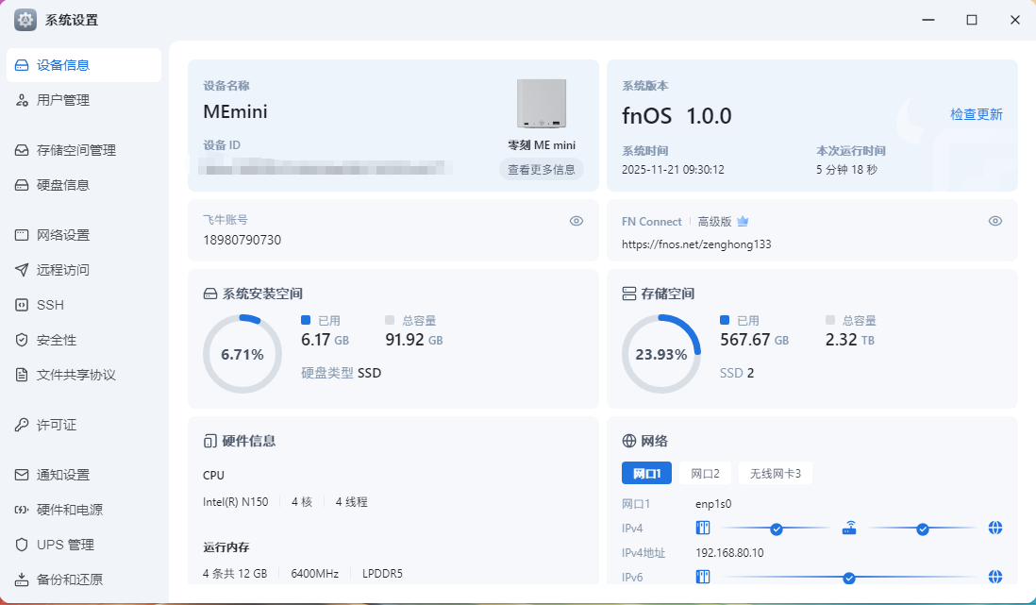Click the 23.93% storage usage ring
This screenshot has width=1036, height=605.
[x=660, y=354]
